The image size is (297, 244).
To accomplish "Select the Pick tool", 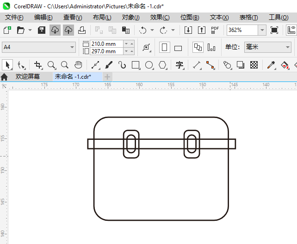I will tap(7, 65).
